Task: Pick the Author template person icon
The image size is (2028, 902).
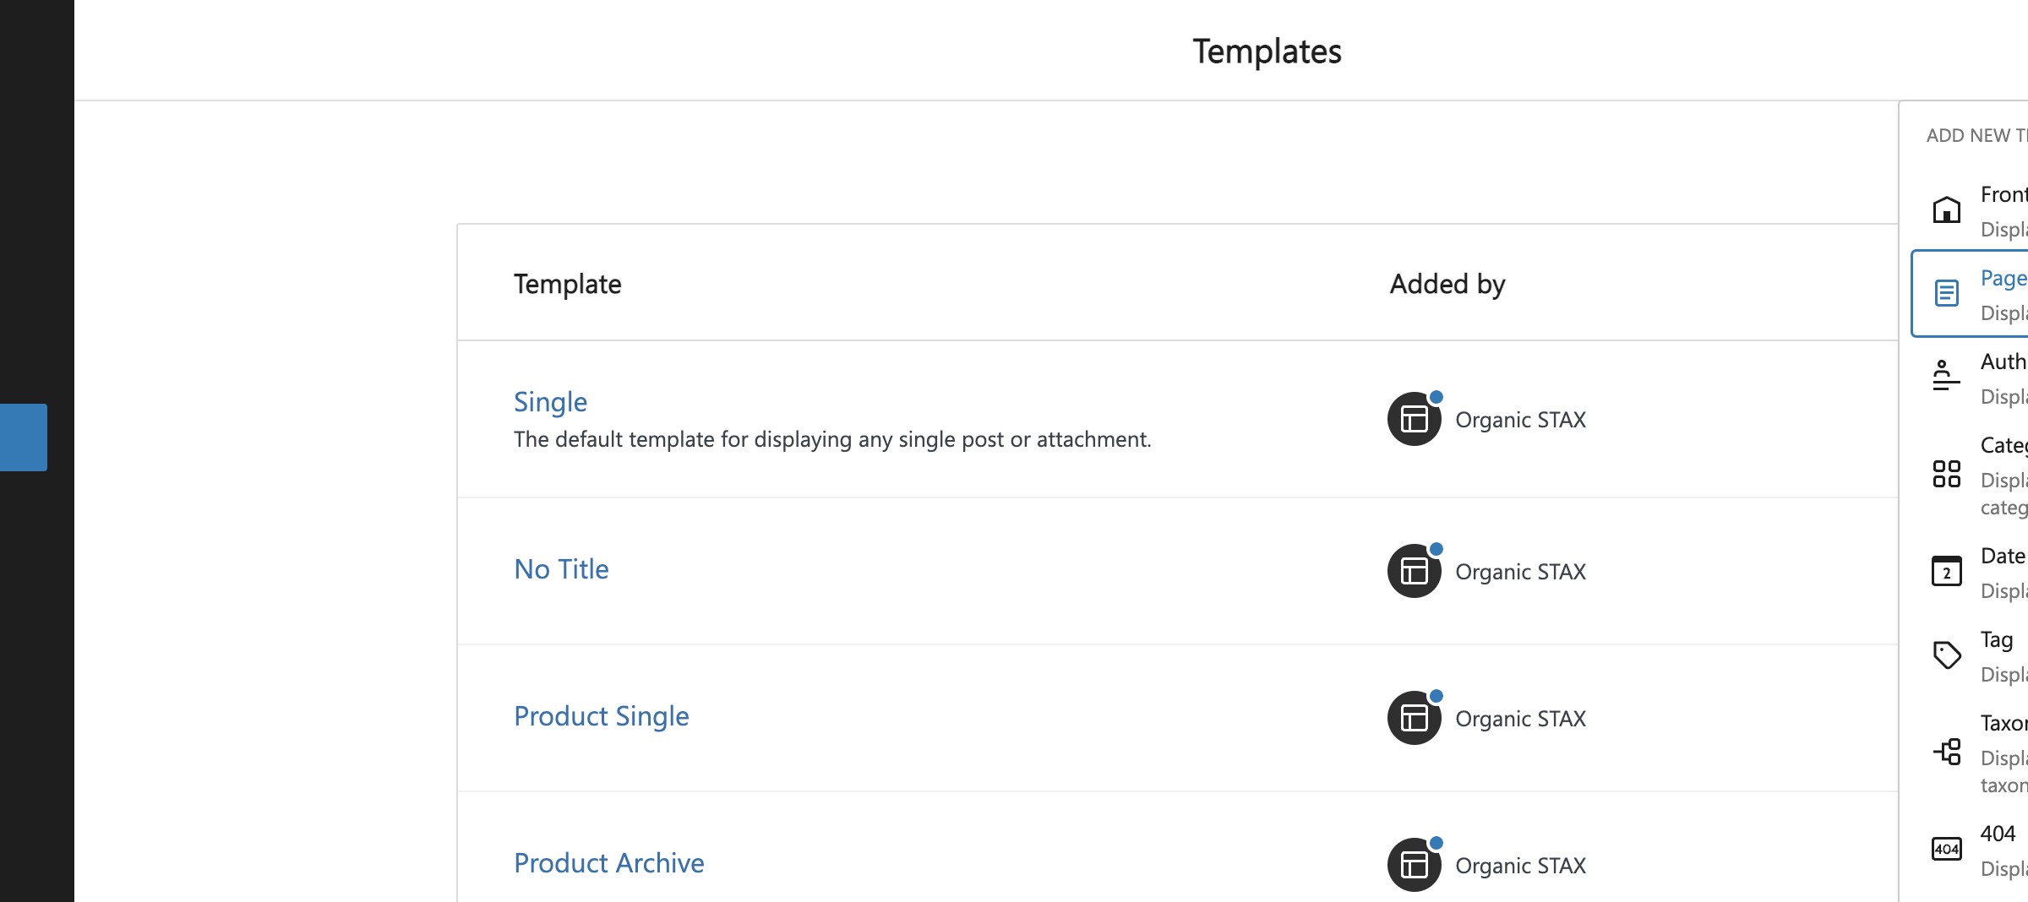Action: click(x=1946, y=375)
